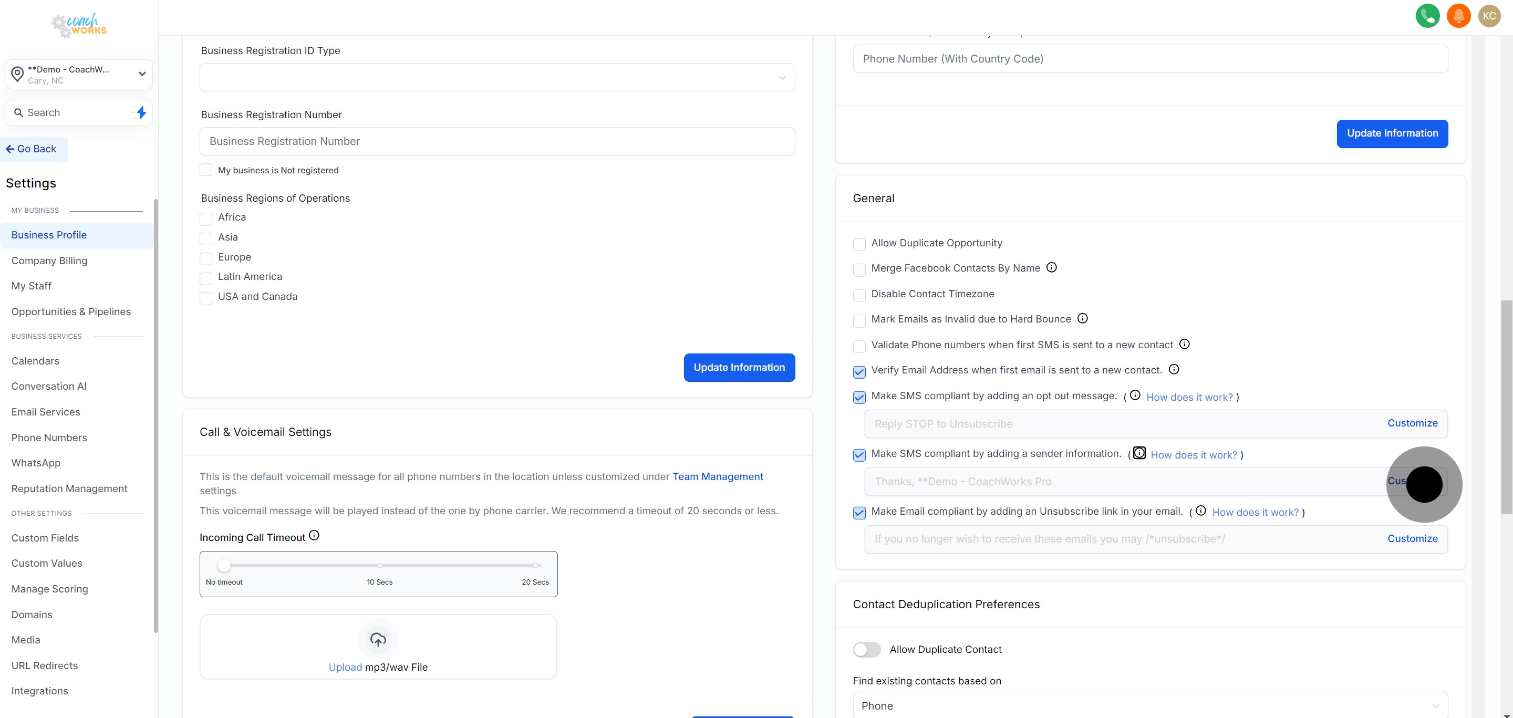Click the info icon beside Mark Emails as Invalid

[x=1083, y=318]
